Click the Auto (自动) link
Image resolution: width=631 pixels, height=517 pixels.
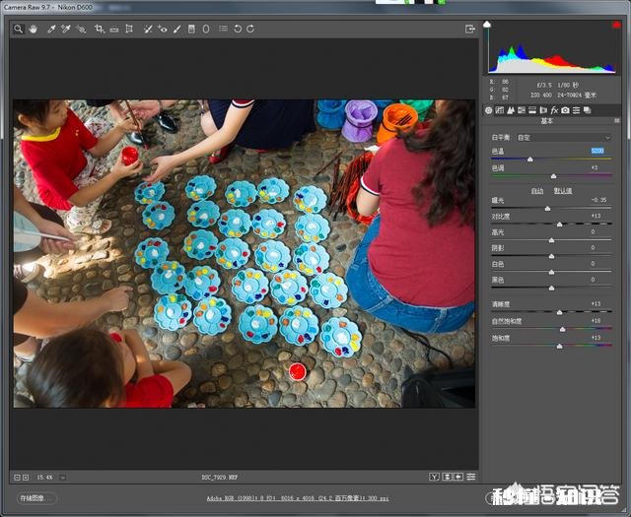pos(537,191)
